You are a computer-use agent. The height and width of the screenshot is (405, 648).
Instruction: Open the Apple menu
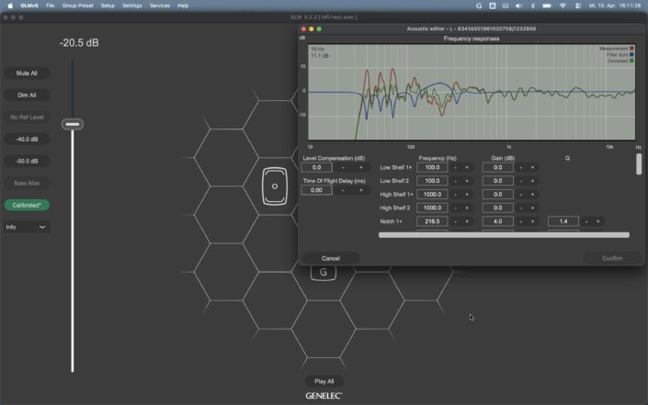tap(10, 6)
